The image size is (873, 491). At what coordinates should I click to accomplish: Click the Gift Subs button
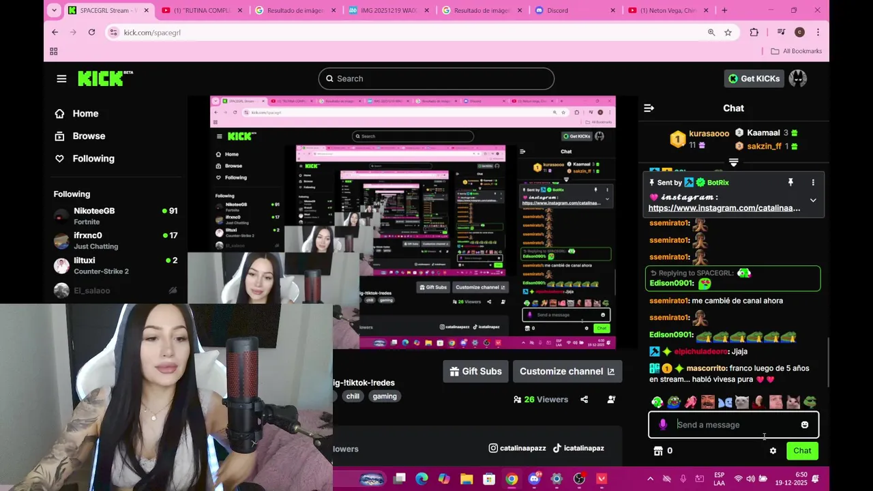475,372
